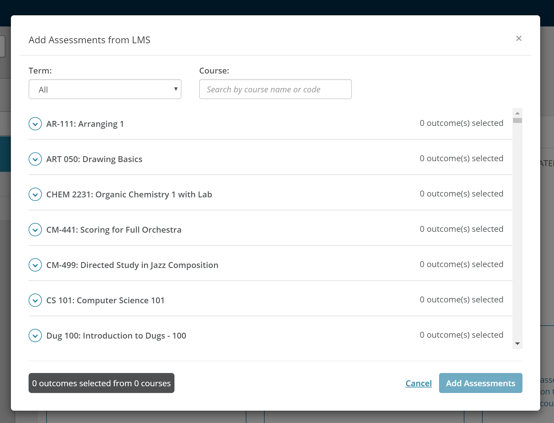554x423 pixels.
Task: Click outcome count for ART 050 row
Action: pyautogui.click(x=461, y=158)
